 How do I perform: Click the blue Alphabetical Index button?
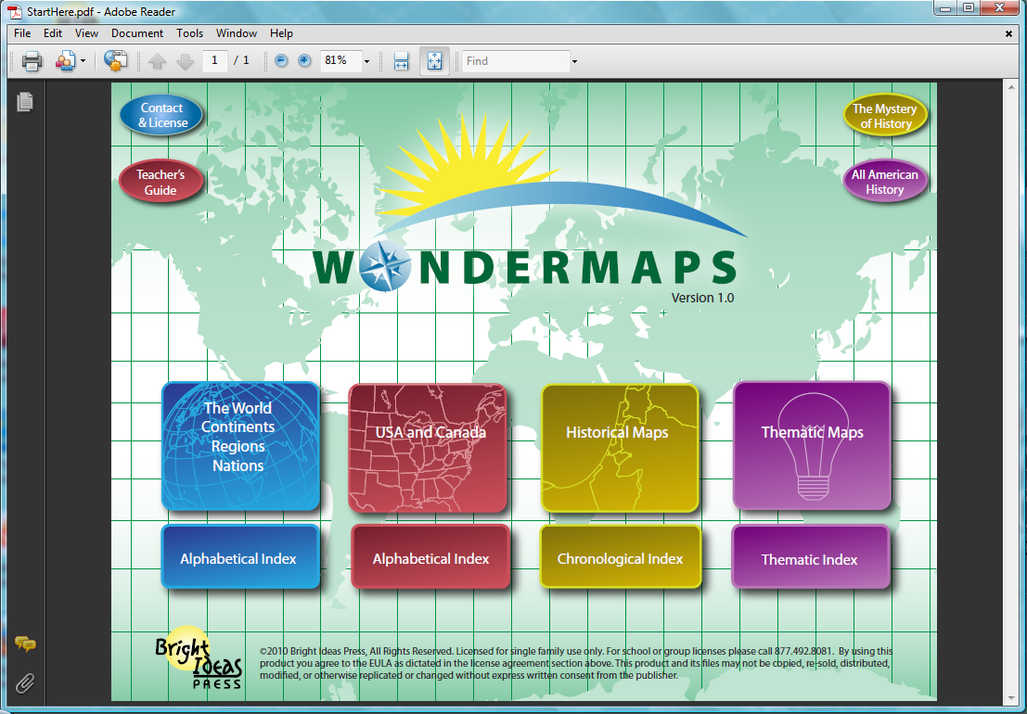point(240,557)
